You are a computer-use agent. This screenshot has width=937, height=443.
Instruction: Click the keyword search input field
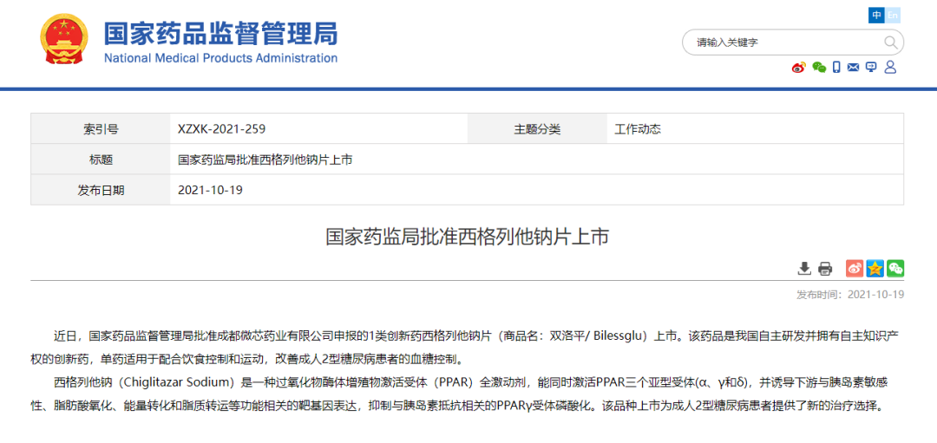tap(781, 42)
